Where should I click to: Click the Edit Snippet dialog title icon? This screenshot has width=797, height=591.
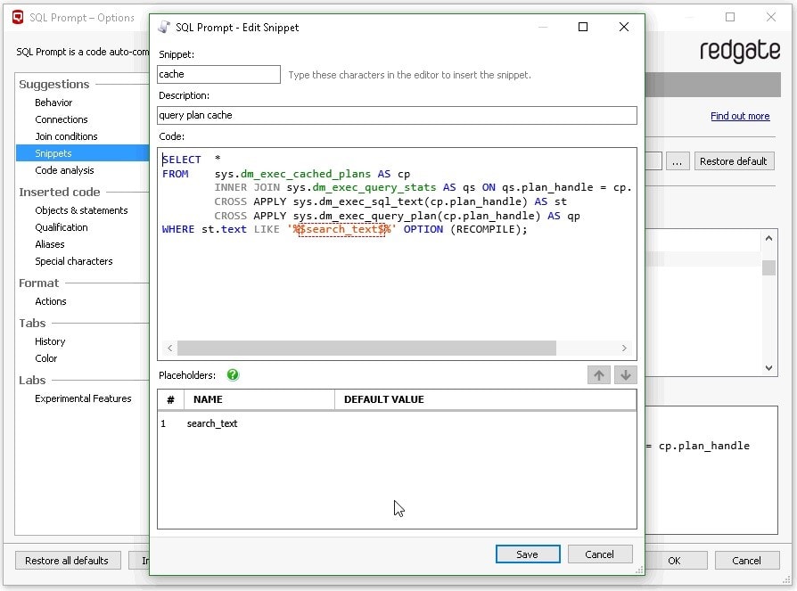coord(164,27)
